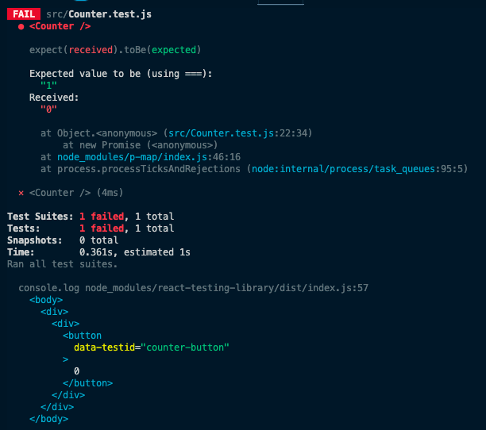The height and width of the screenshot is (430, 486).
Task: Click the red FAIL badge
Action: coord(23,14)
